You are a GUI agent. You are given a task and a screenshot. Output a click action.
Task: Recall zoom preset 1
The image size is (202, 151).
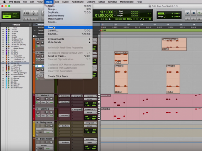pyautogui.click(x=24, y=19)
